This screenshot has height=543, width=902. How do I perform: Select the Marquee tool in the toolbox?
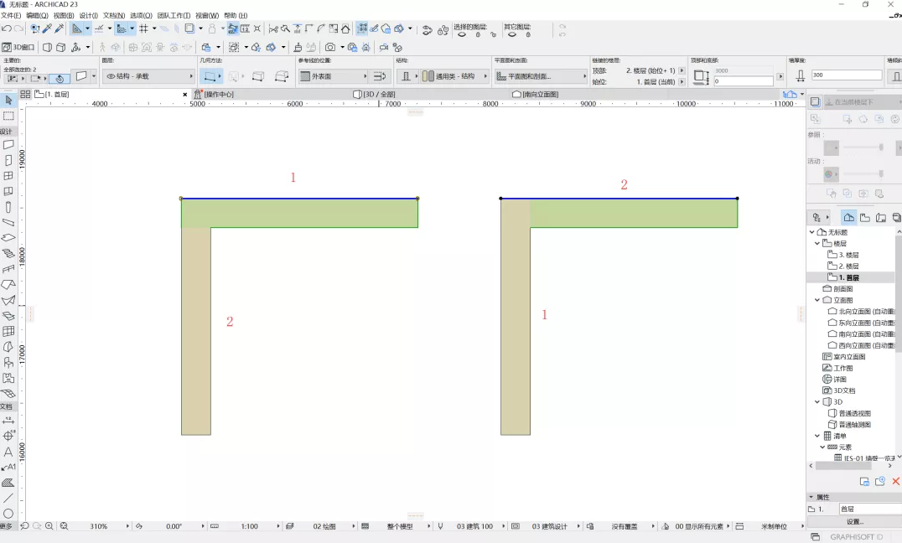(x=8, y=116)
